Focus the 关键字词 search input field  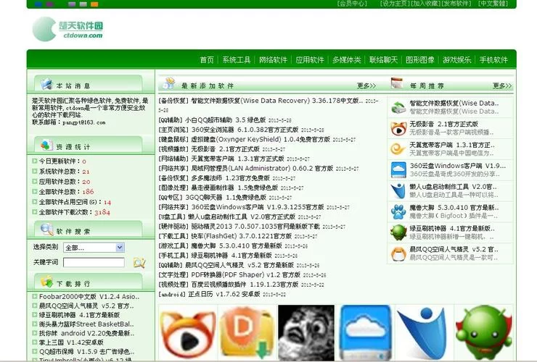pyautogui.click(x=94, y=262)
